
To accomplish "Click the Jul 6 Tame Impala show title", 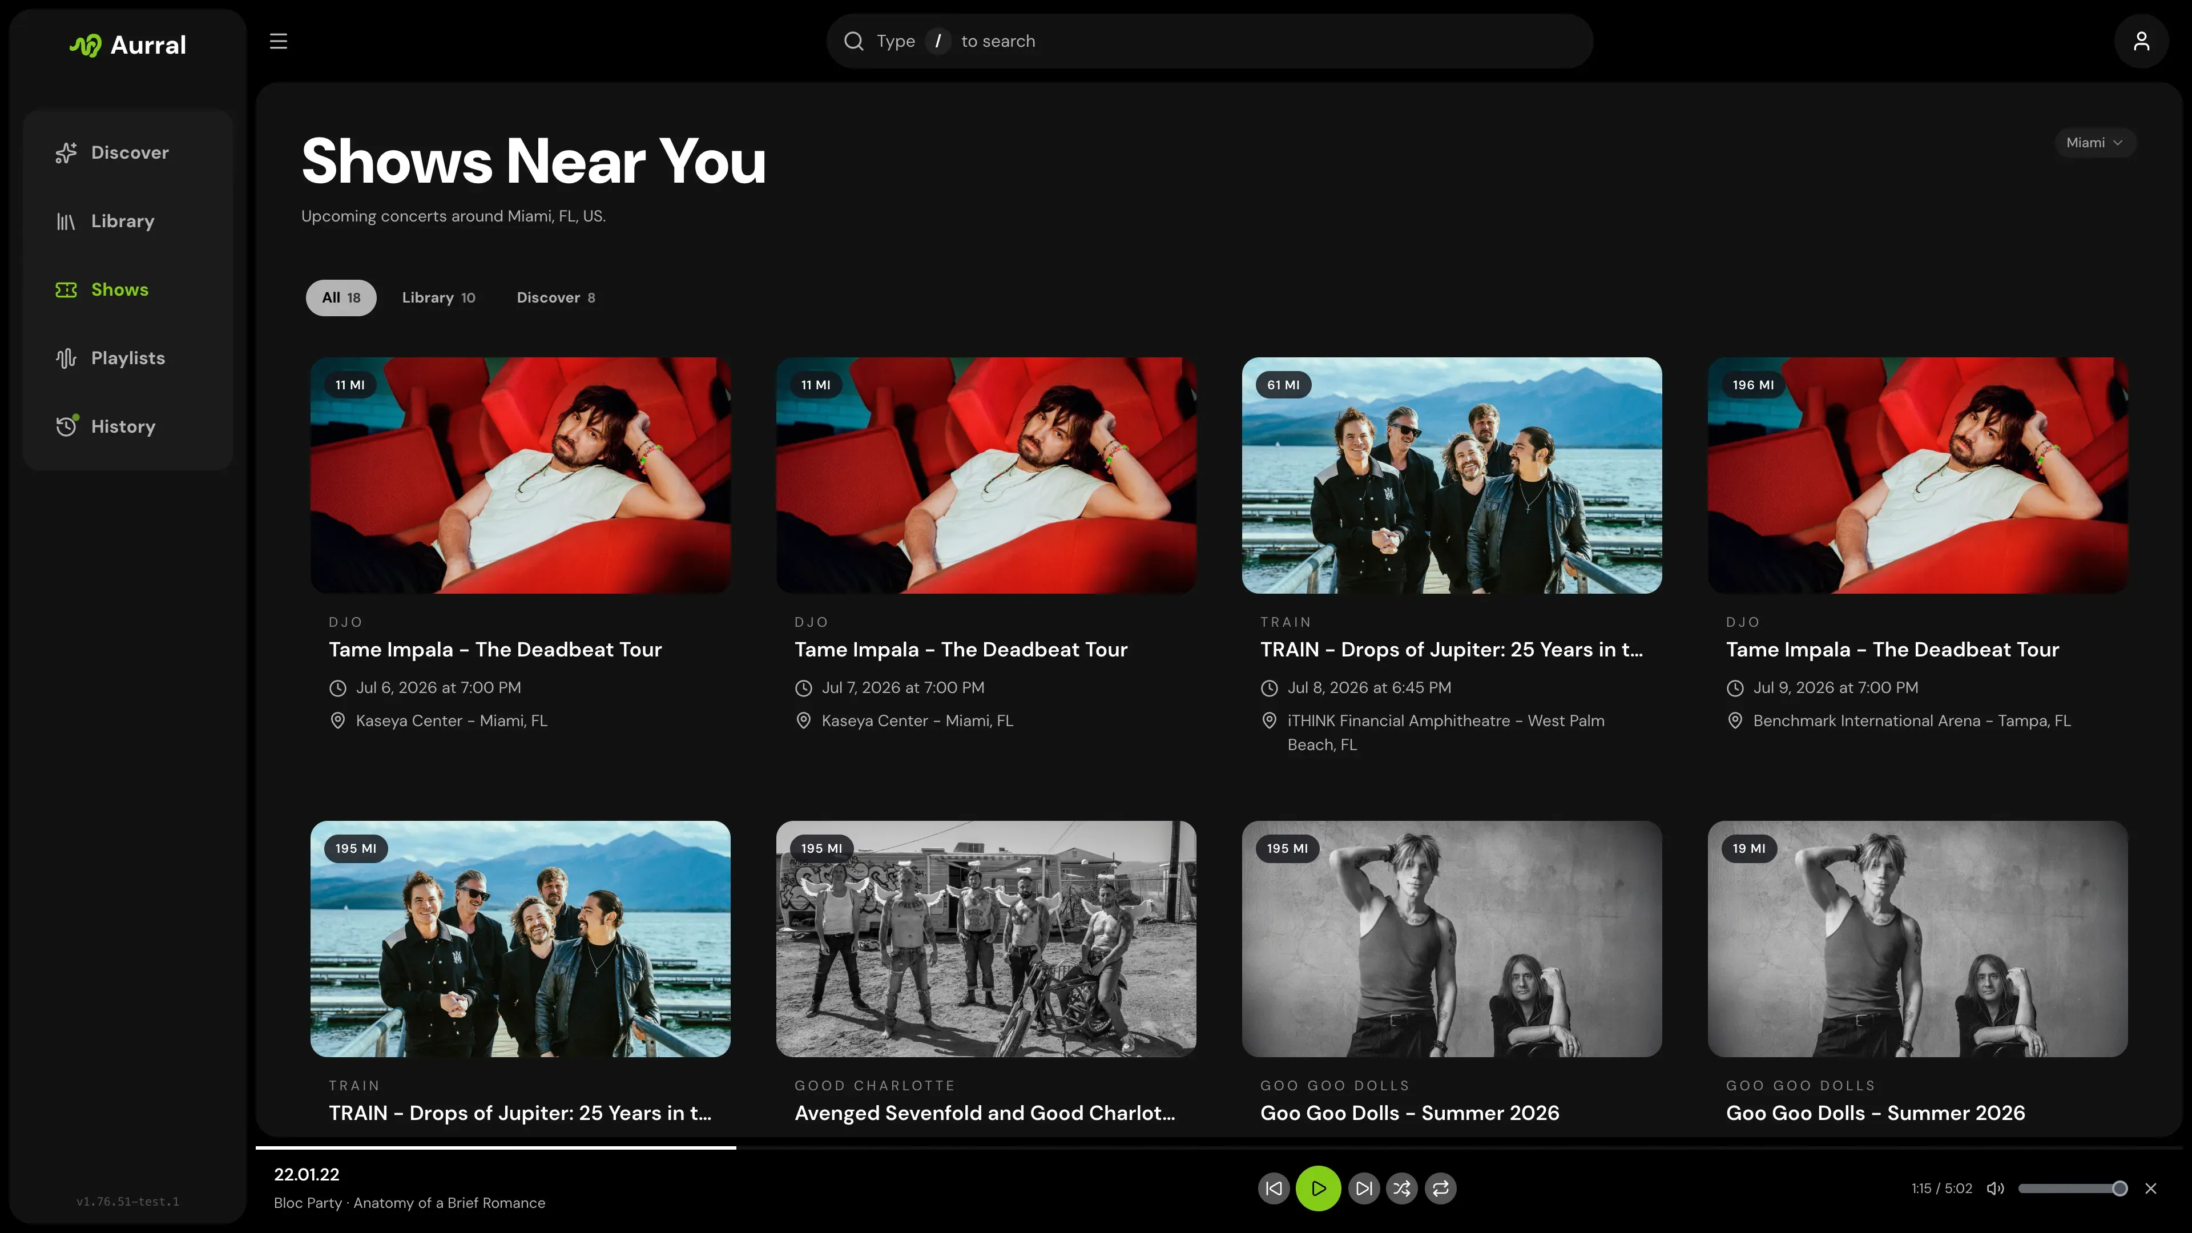I will (x=495, y=650).
